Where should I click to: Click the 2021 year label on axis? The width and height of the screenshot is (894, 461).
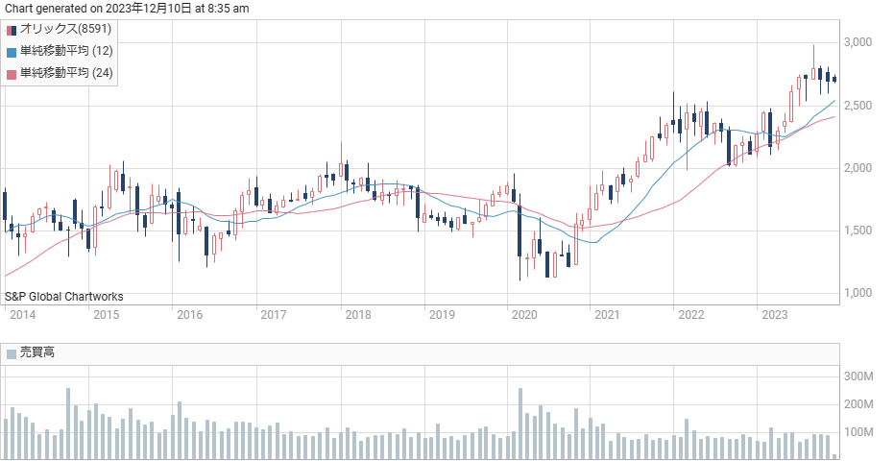(607, 315)
